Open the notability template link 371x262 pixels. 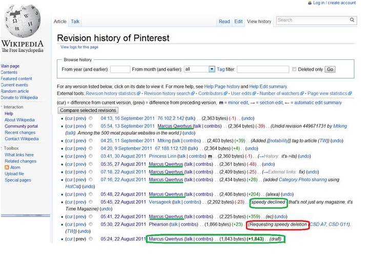click(279, 141)
